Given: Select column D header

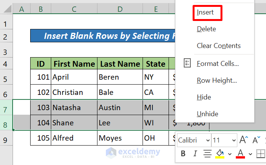Looking at the screenshot, I should click(x=120, y=9).
